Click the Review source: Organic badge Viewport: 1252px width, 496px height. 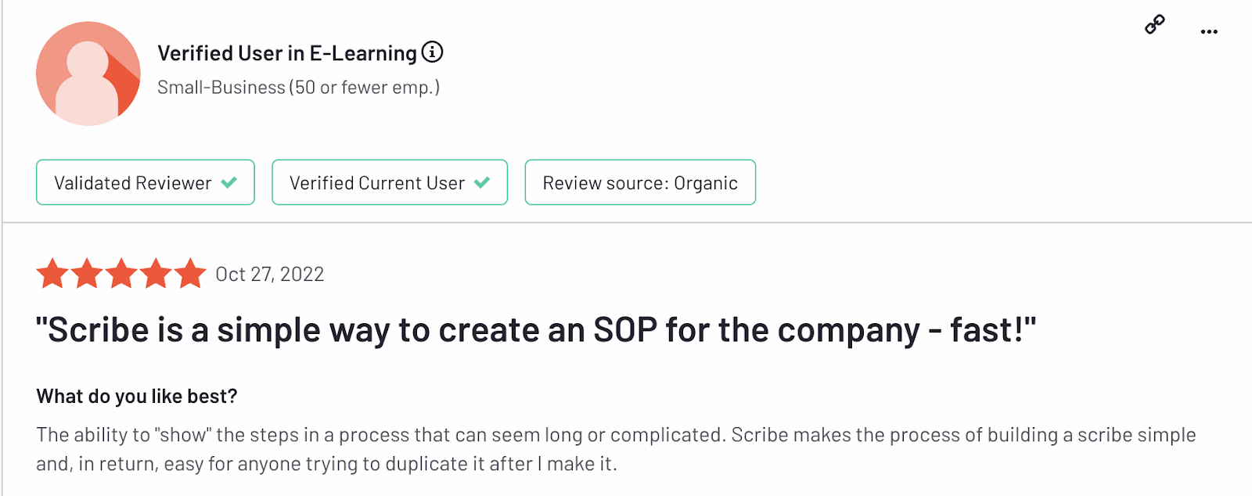pyautogui.click(x=640, y=183)
